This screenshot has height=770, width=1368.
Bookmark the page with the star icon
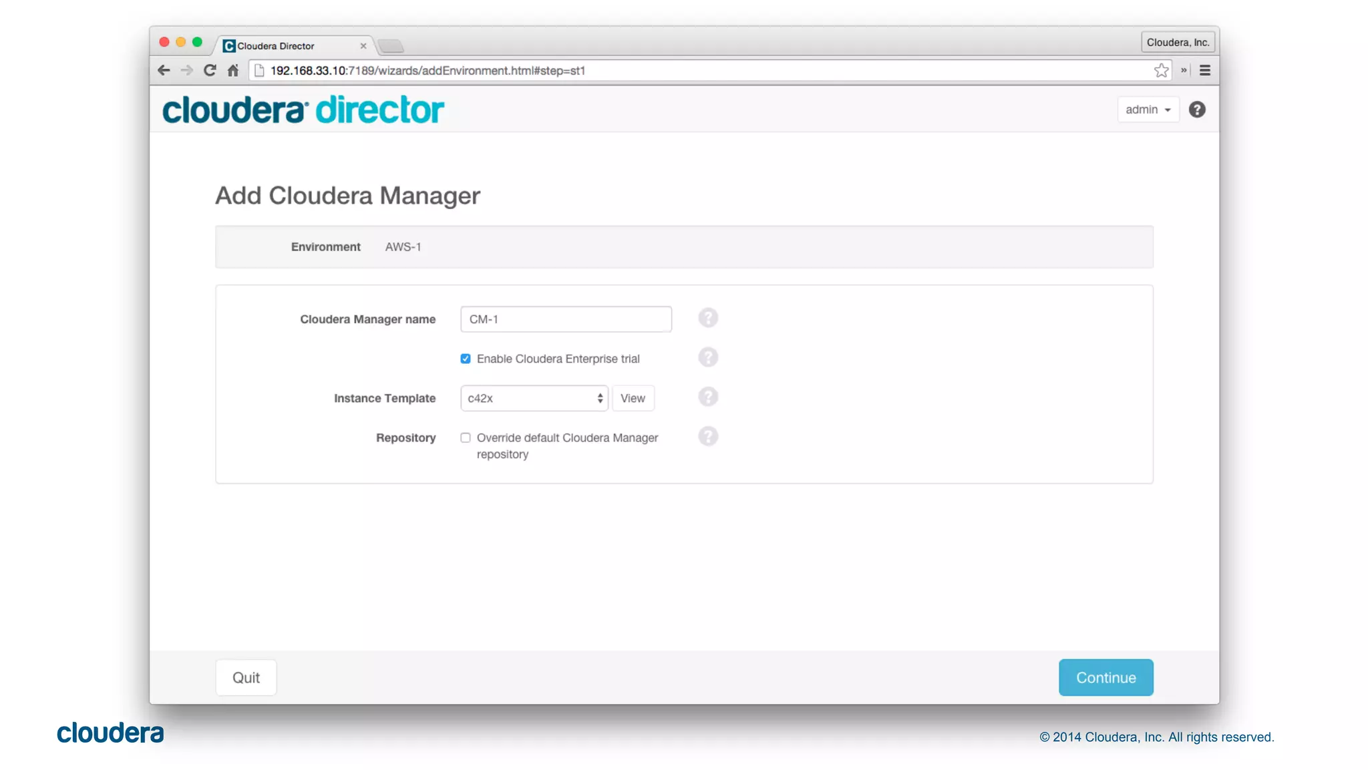coord(1162,70)
